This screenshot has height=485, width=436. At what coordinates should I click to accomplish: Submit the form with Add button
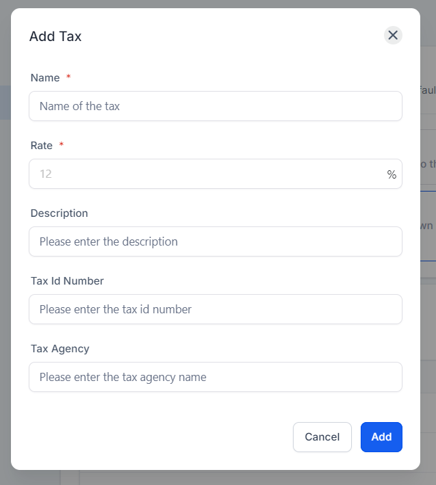(x=381, y=437)
